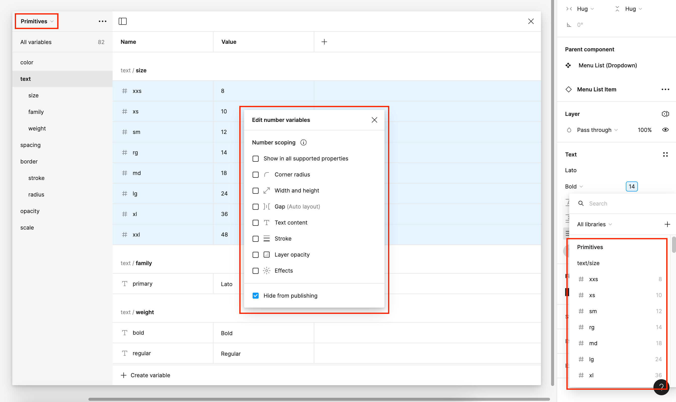The height and width of the screenshot is (402, 676).
Task: Check the Width and height scope
Action: click(256, 191)
